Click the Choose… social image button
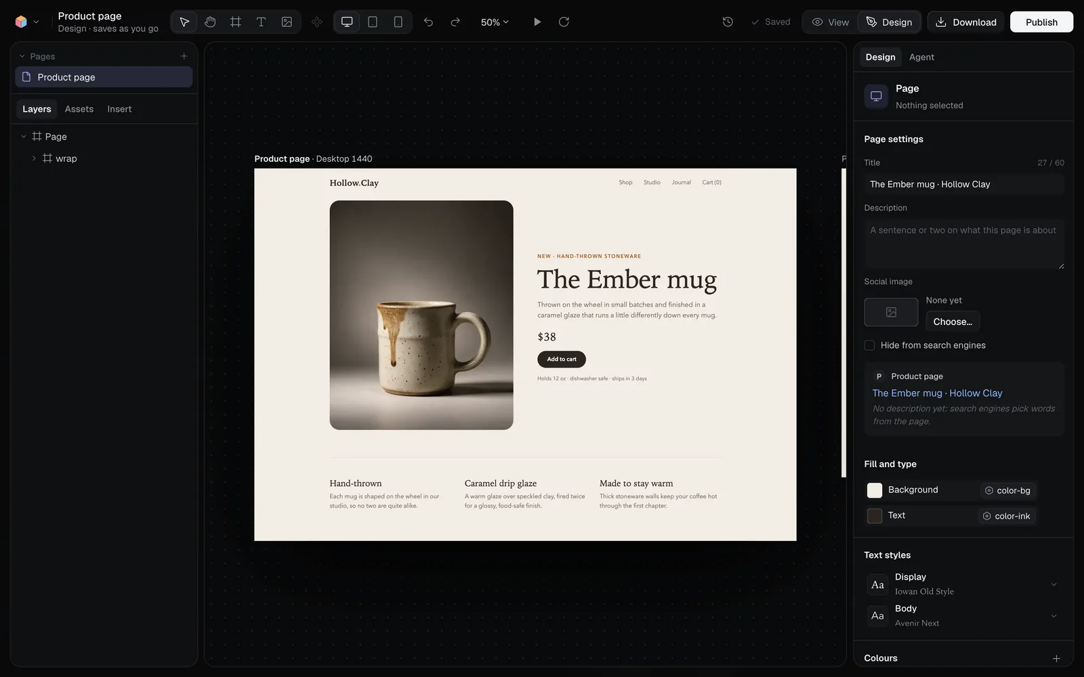Viewport: 1084px width, 677px height. [953, 322]
